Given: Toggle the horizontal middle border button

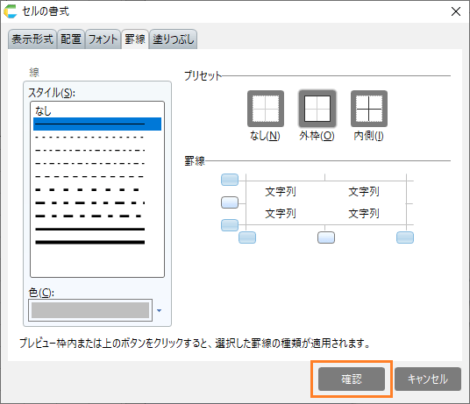Looking at the screenshot, I should pos(230,202).
